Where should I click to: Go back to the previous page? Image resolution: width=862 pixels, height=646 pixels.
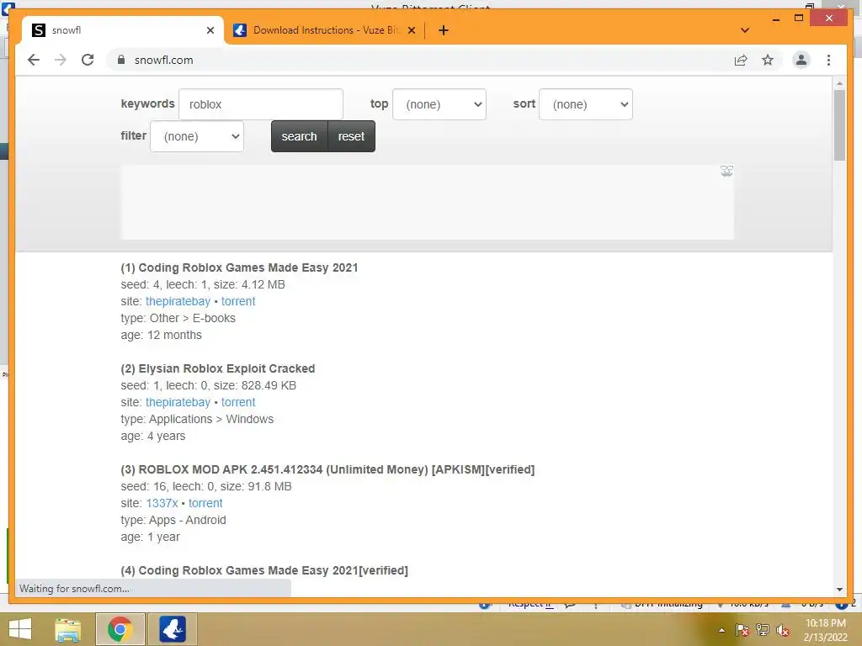[34, 60]
